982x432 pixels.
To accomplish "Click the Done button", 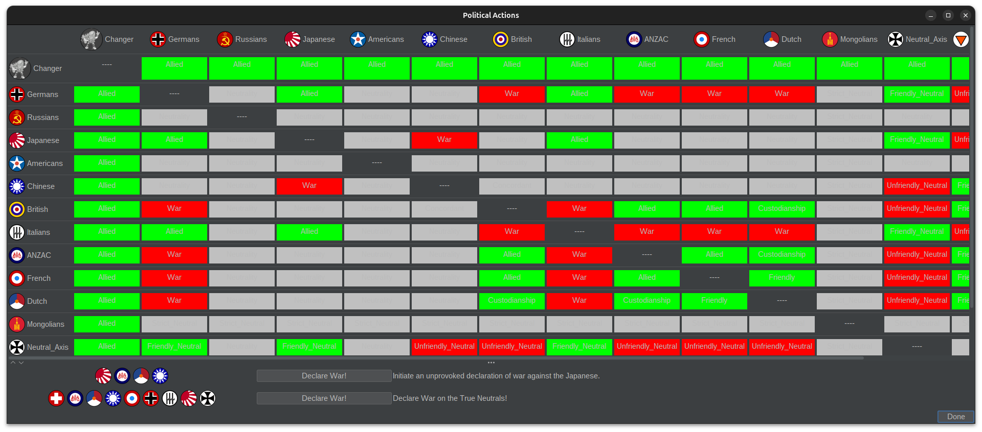I will coord(956,417).
